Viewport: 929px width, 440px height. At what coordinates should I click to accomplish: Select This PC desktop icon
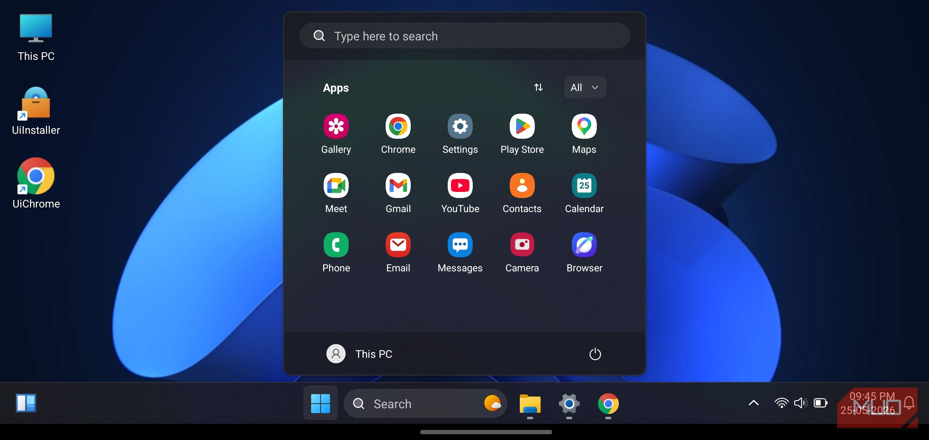coord(36,38)
